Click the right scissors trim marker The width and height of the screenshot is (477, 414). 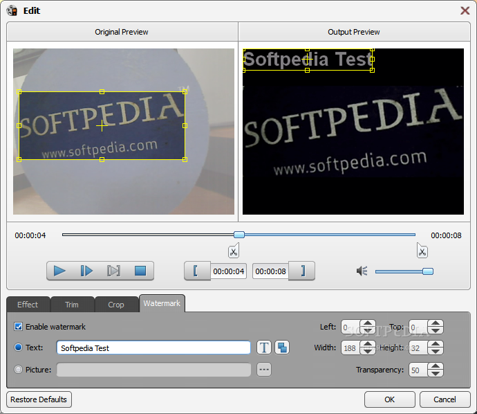click(422, 251)
